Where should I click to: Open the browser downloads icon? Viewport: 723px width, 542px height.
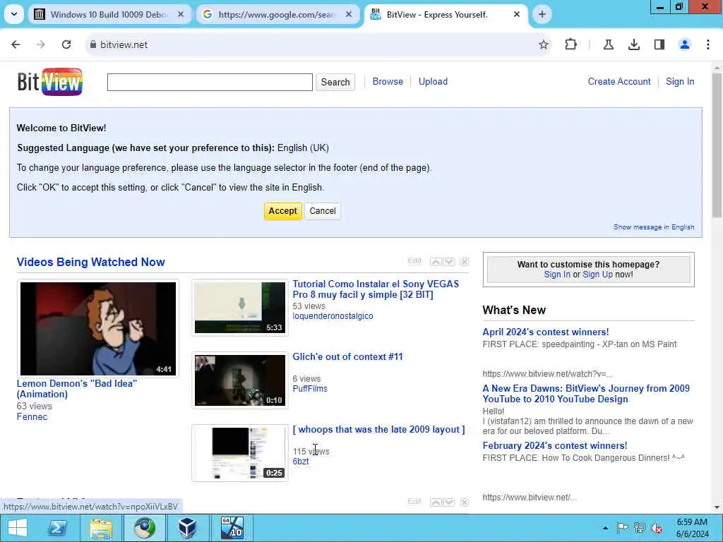634,44
